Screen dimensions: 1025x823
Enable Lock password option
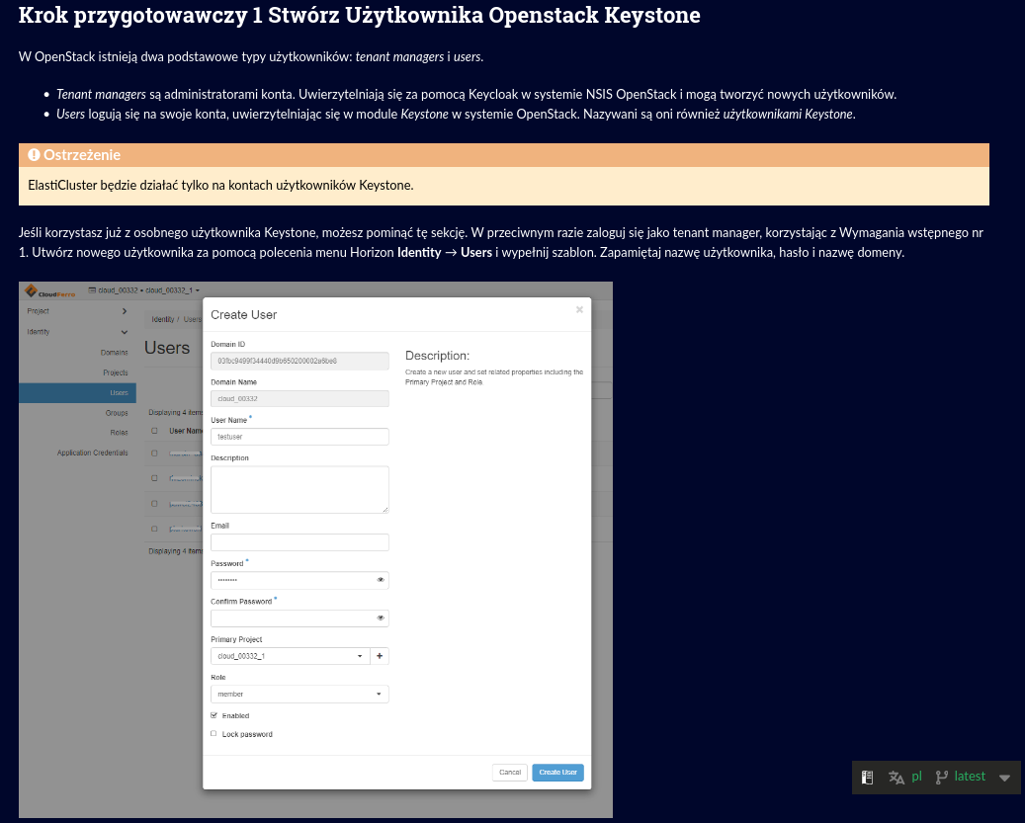tap(213, 733)
